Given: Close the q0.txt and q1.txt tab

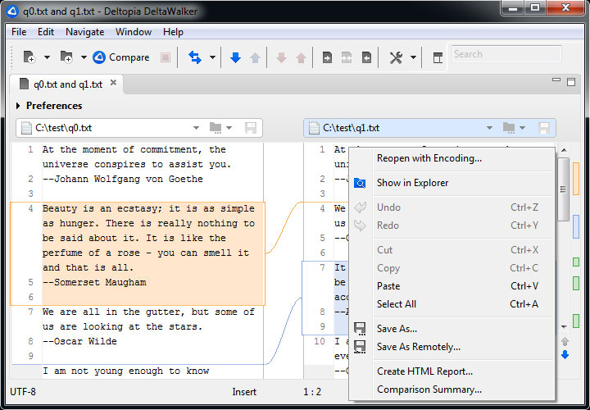Looking at the screenshot, I should (x=114, y=84).
